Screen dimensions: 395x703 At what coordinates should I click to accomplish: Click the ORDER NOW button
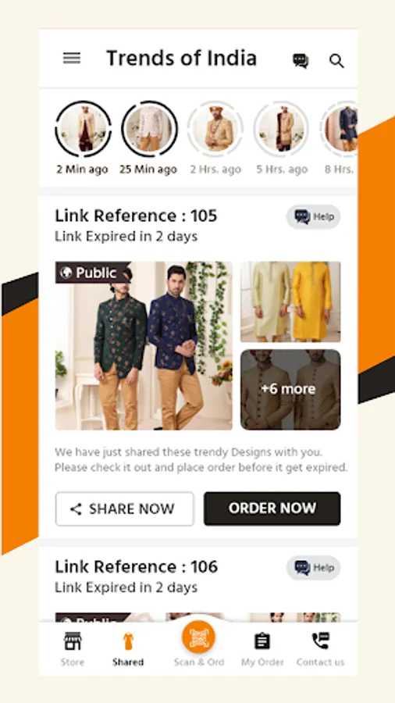click(x=272, y=509)
